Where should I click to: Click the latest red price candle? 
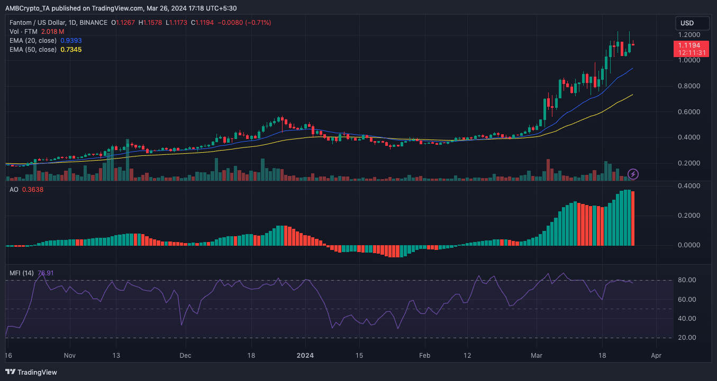pyautogui.click(x=633, y=45)
